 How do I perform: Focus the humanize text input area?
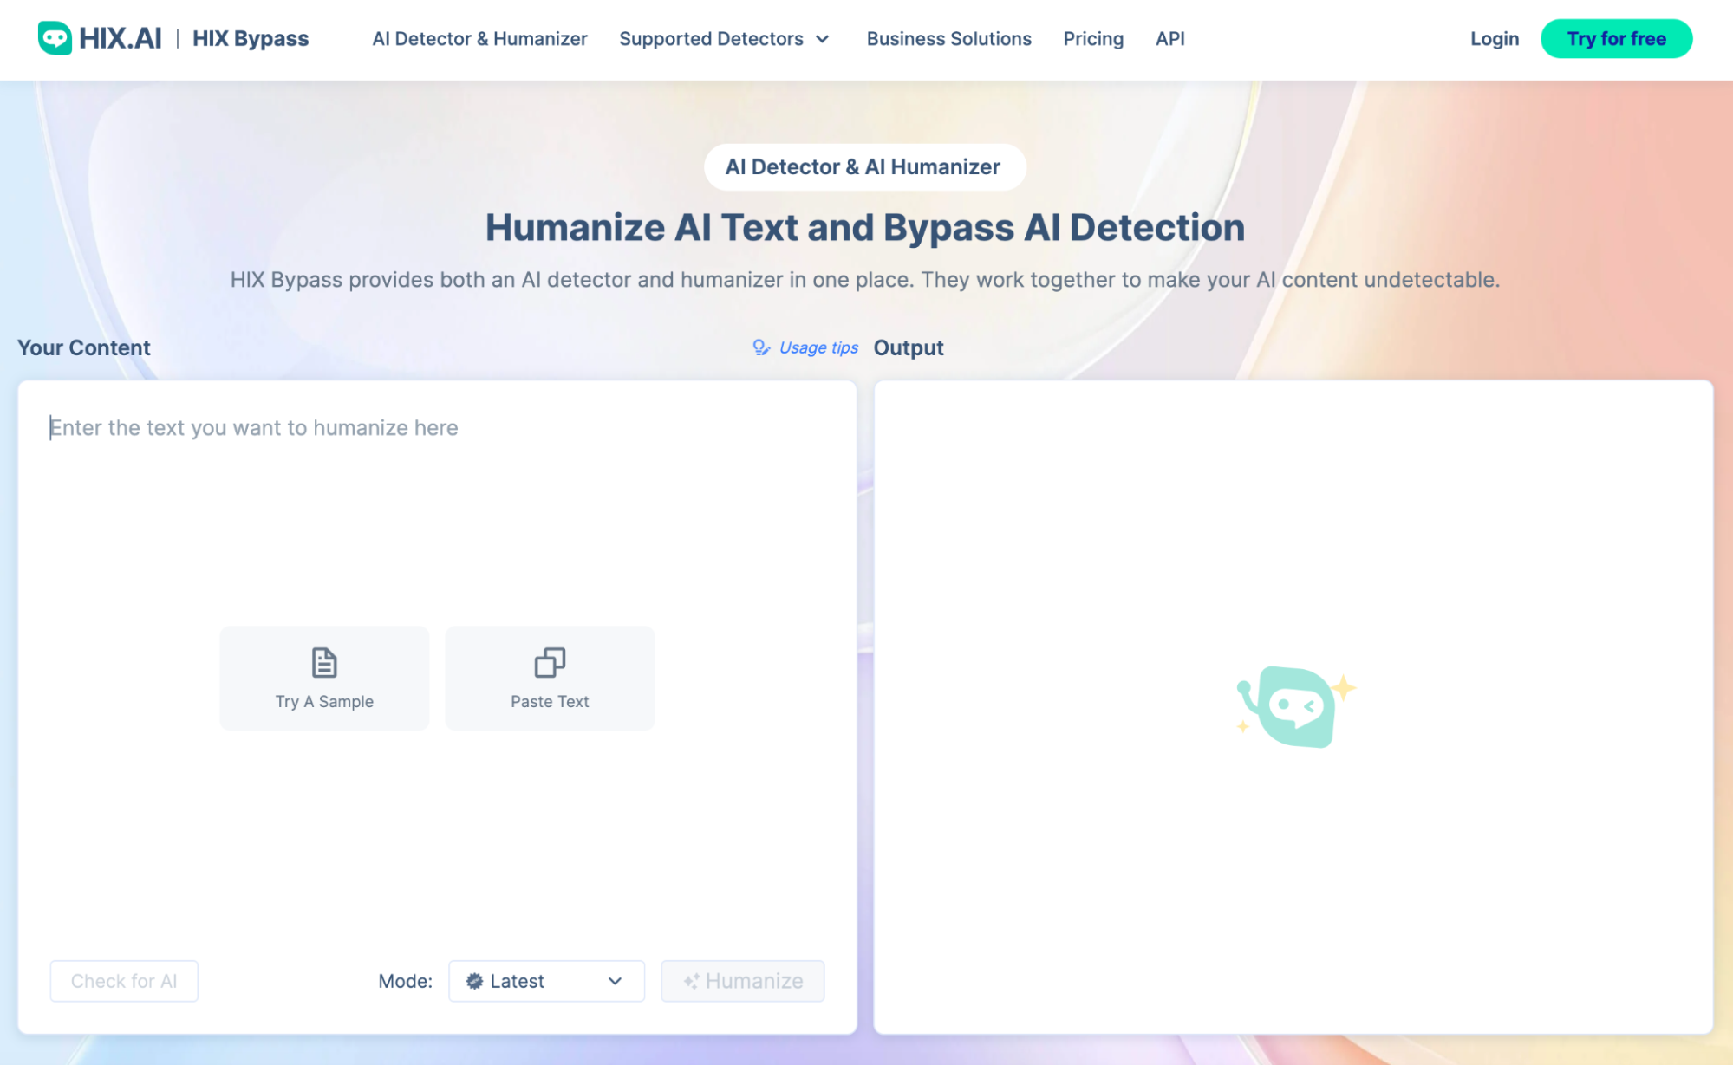tap(437, 427)
